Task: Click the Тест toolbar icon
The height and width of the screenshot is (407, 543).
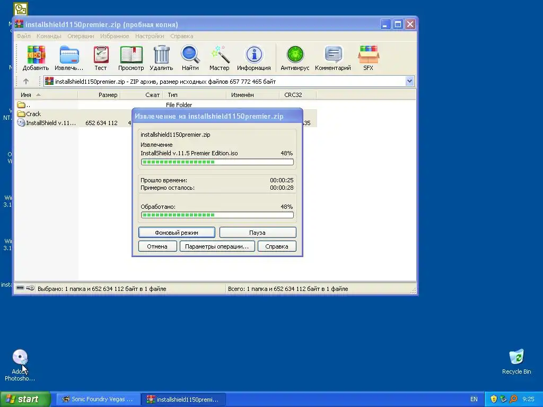Action: [101, 58]
